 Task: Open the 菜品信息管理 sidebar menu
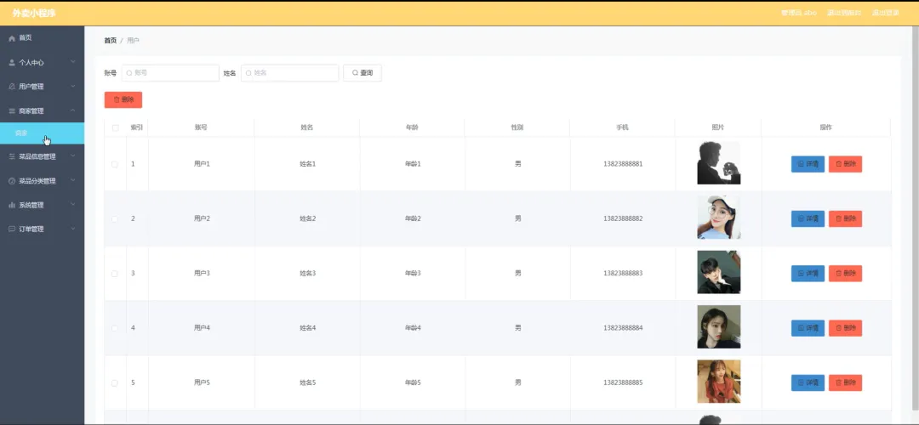(x=43, y=156)
